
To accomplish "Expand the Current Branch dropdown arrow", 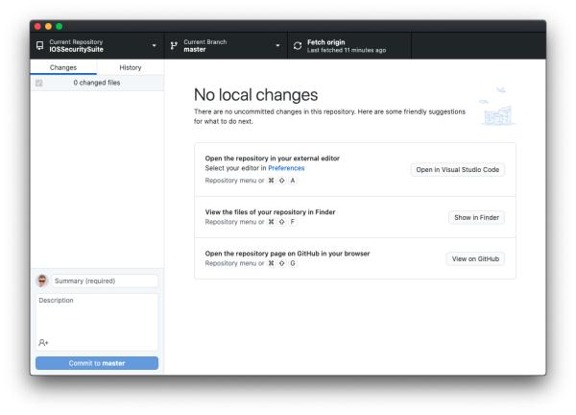I will [x=277, y=45].
